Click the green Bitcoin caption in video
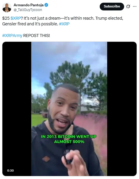The image size is (139, 179). coord(69,139)
